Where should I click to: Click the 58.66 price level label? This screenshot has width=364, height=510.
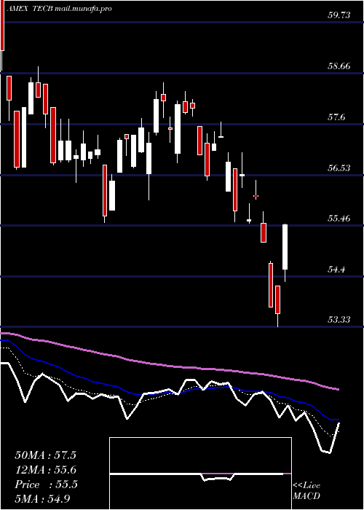(x=339, y=66)
